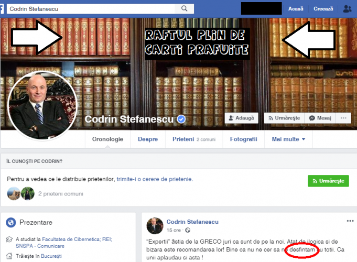Screen dimensions: 357x262
Task: Click the first mutual friend avatar
Action: [14, 194]
